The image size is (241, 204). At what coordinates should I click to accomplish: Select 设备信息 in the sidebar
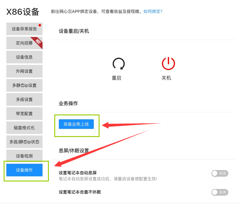pyautogui.click(x=24, y=57)
